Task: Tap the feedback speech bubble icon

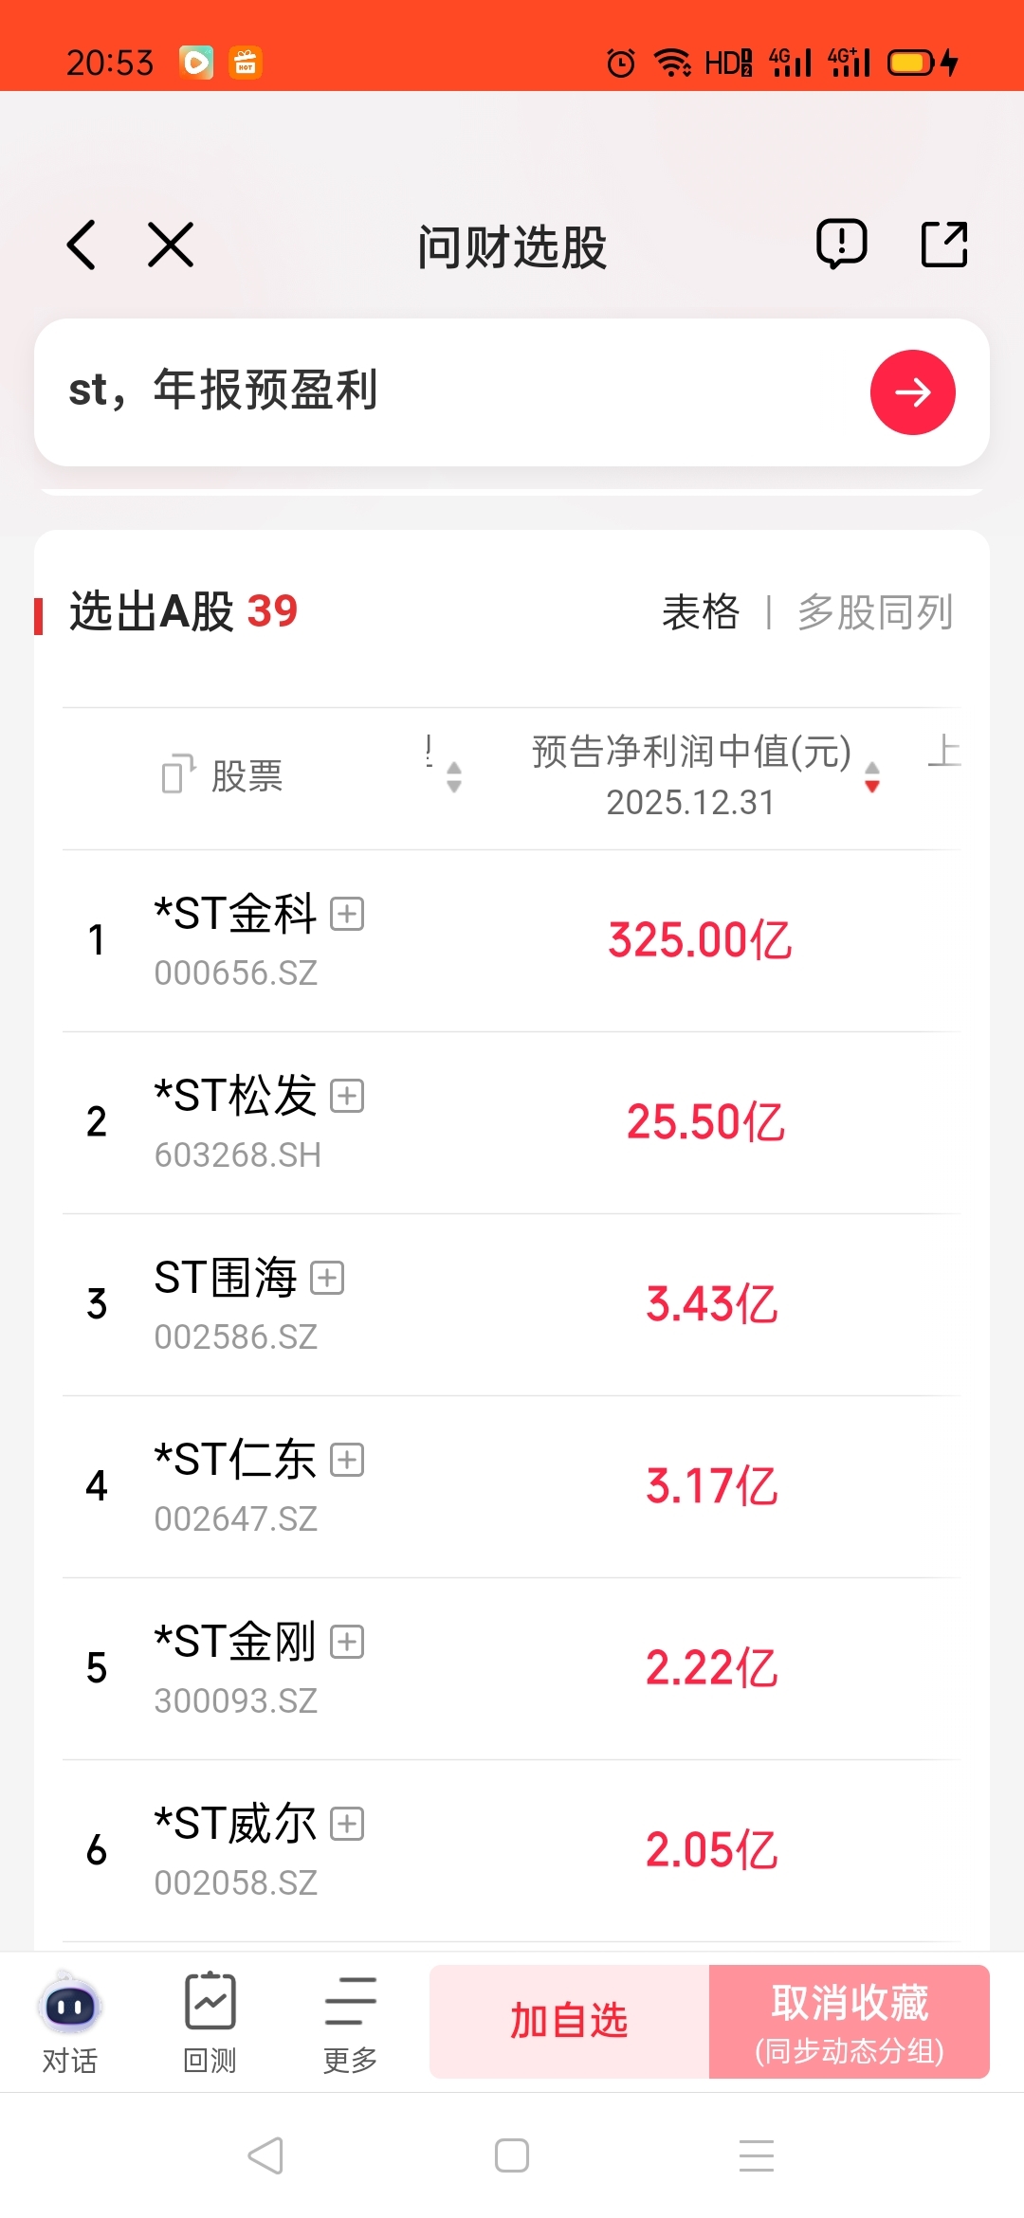Action: [x=841, y=245]
